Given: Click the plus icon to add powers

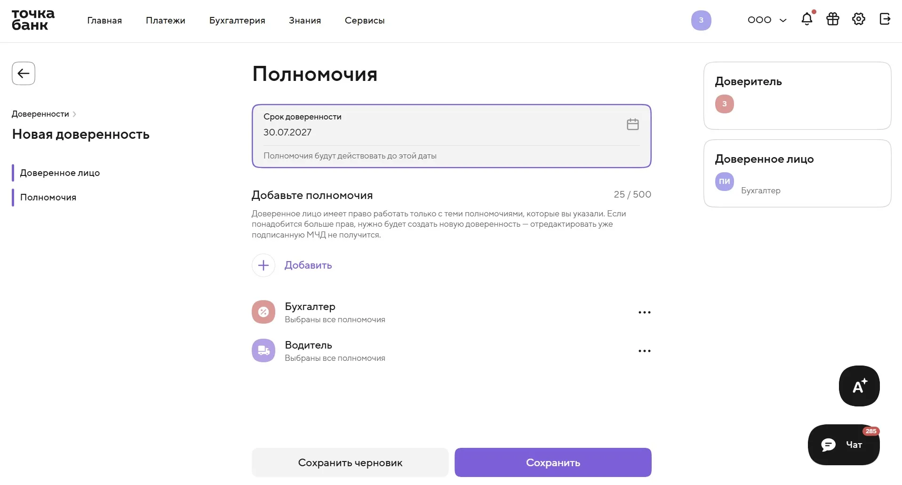Looking at the screenshot, I should tap(263, 265).
